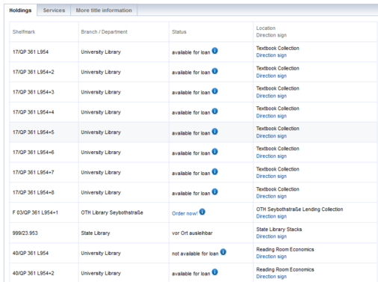Select shelfmark 17/QP 361 L954+3
Viewport: 378px width, 282px height.
33,92
